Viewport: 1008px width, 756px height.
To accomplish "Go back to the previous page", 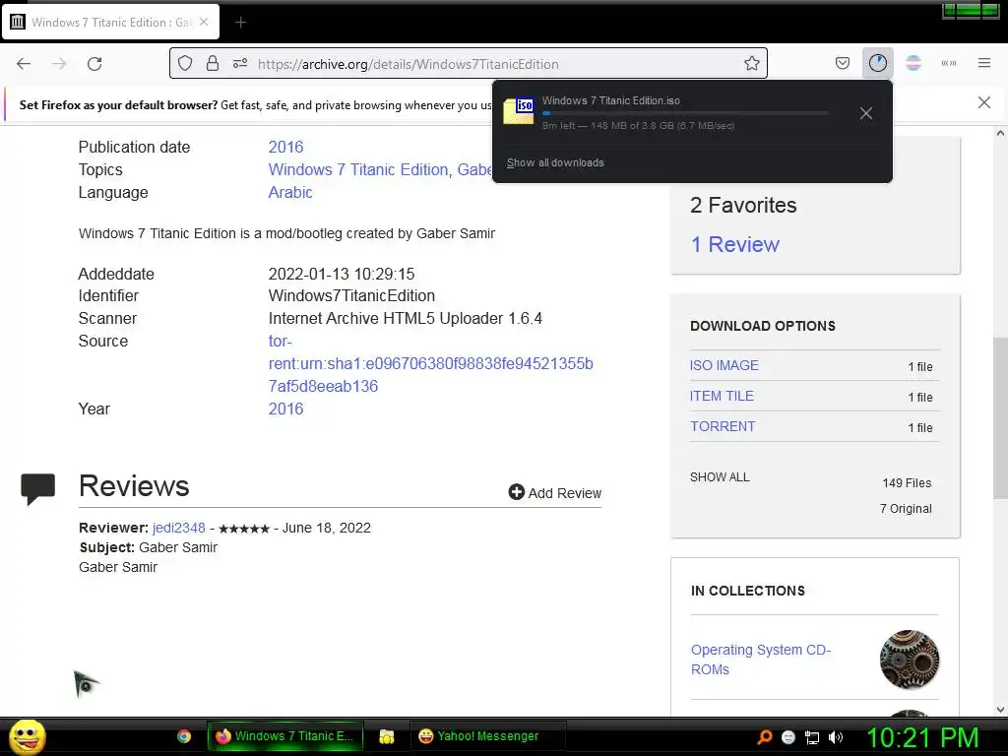I will [x=24, y=64].
